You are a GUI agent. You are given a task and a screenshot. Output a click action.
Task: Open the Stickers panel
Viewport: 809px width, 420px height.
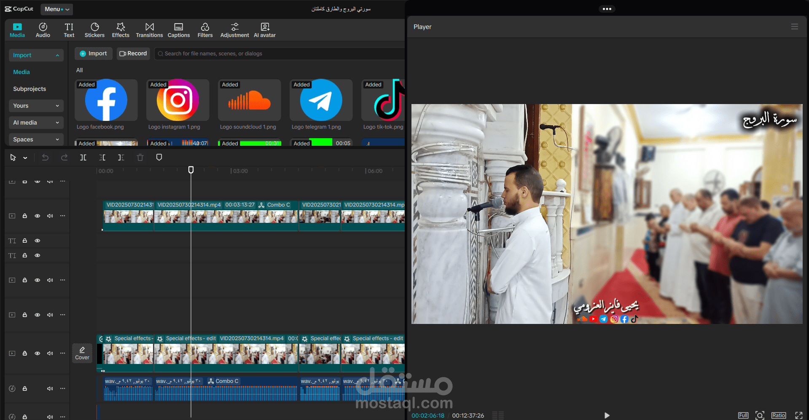point(94,30)
